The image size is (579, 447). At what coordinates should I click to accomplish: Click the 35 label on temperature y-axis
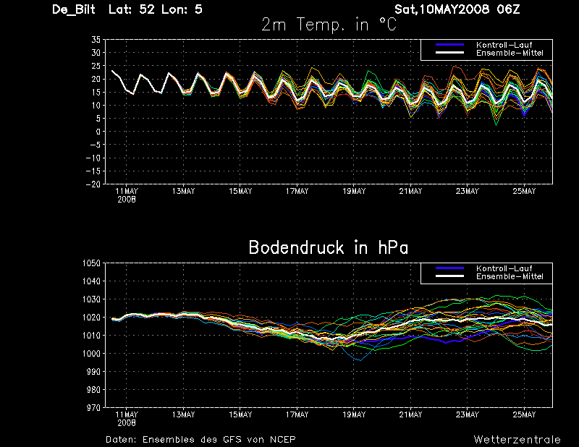(96, 40)
